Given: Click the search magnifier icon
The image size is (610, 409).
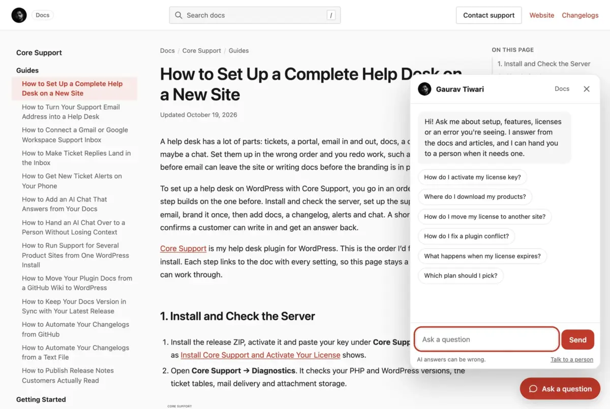Looking at the screenshot, I should coord(178,15).
